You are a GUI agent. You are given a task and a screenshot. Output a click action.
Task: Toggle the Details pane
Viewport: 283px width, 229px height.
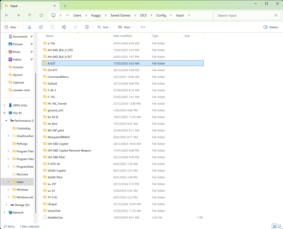[271, 27]
